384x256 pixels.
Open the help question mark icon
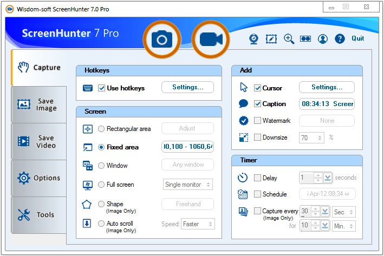pyautogui.click(x=340, y=38)
